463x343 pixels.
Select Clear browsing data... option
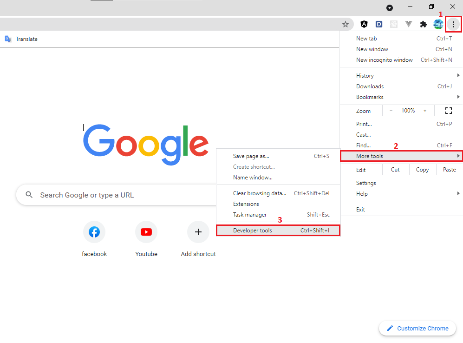point(279,193)
